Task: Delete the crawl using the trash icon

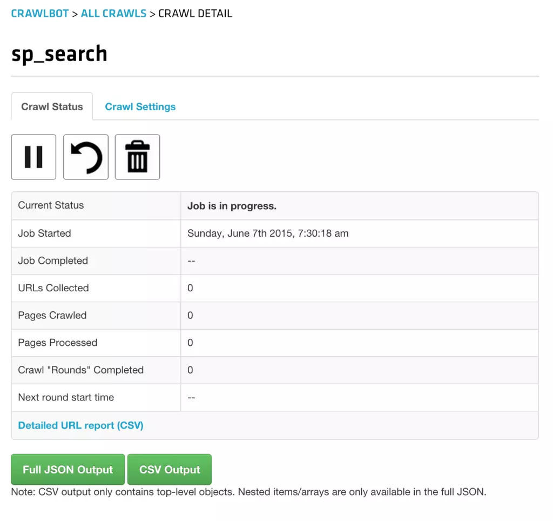Action: [137, 157]
